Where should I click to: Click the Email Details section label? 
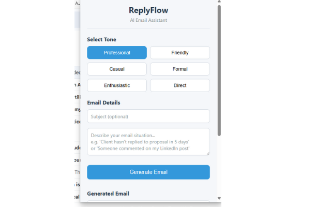point(103,102)
